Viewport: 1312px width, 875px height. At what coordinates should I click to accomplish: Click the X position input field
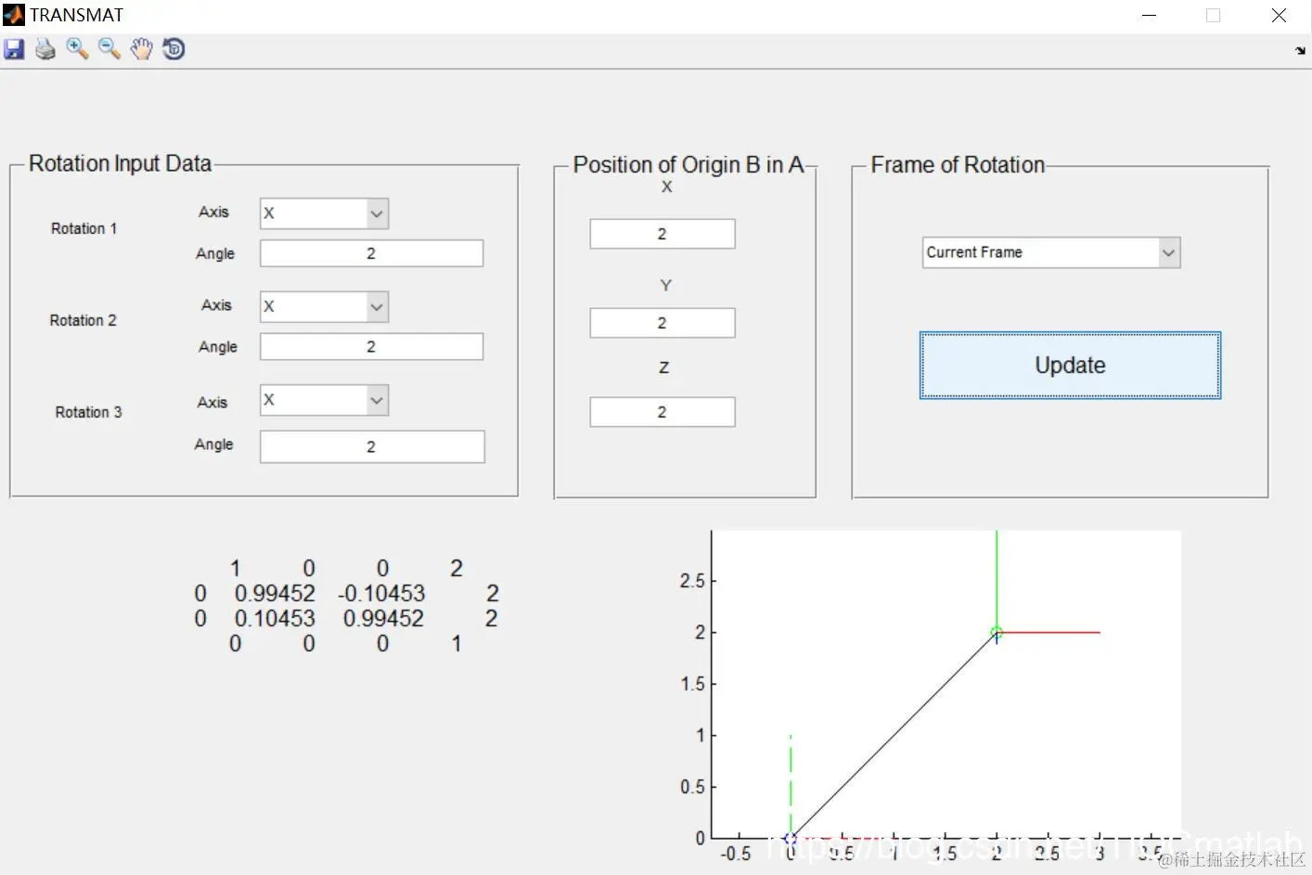click(662, 234)
